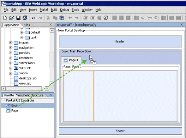
Task: Click the greyed Find toolbar icon
Action: (x=99, y=18)
